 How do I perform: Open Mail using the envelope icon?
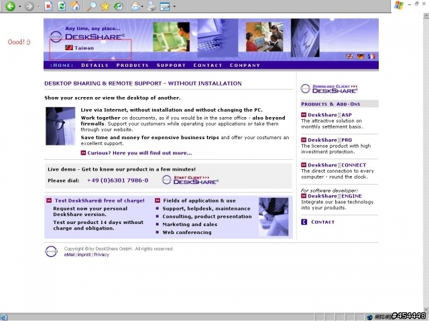click(135, 6)
